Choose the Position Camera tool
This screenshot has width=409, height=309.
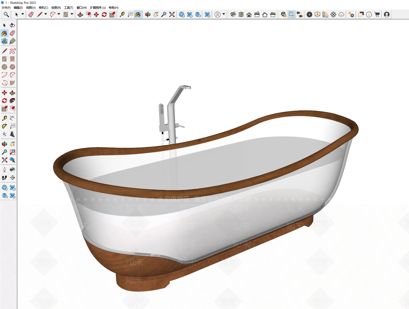[4, 170]
